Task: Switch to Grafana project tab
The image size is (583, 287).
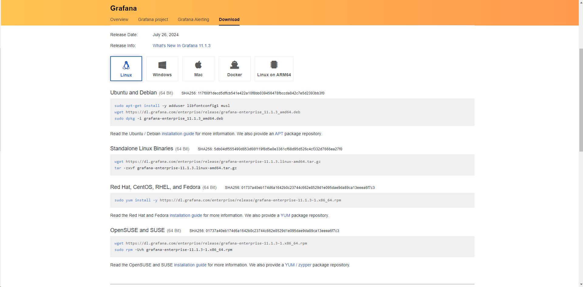Action: pos(153,19)
